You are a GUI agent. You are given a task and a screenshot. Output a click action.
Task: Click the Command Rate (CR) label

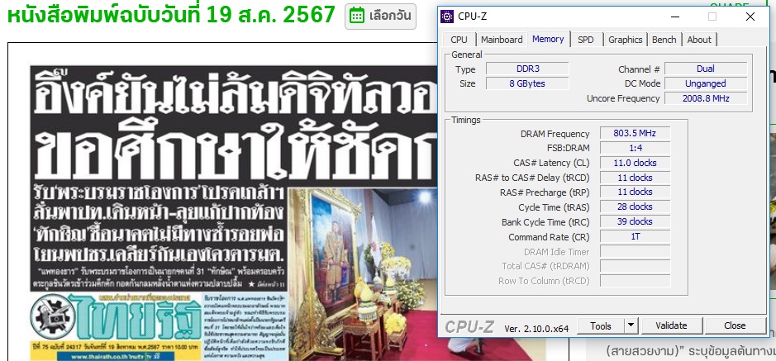[x=549, y=237]
